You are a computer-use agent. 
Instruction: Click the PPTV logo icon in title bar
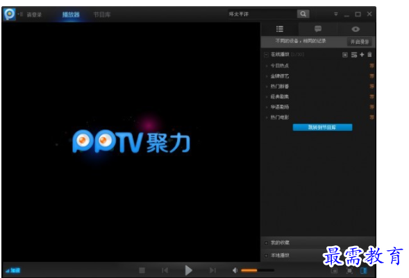point(10,14)
